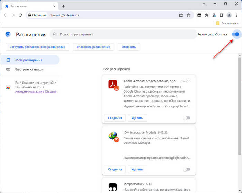
Task: Click the user profile avatar icon
Action: pos(229,15)
